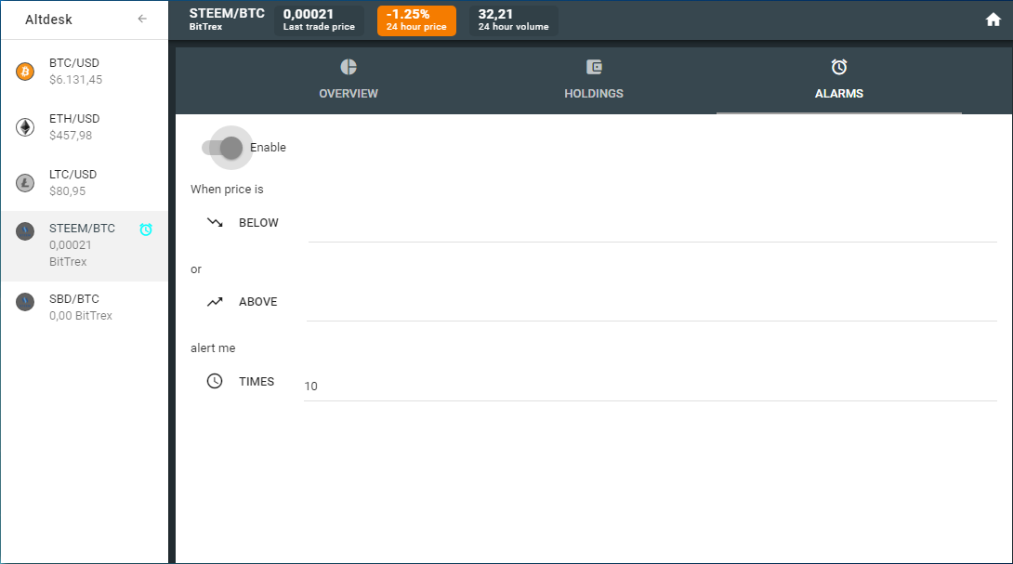
Task: Click the BELOW label text
Action: [x=258, y=223]
